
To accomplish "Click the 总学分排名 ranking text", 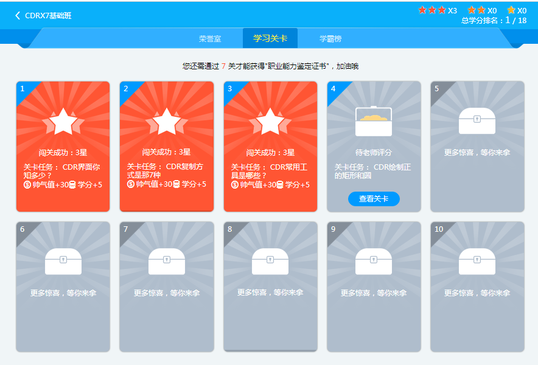I will (x=494, y=20).
